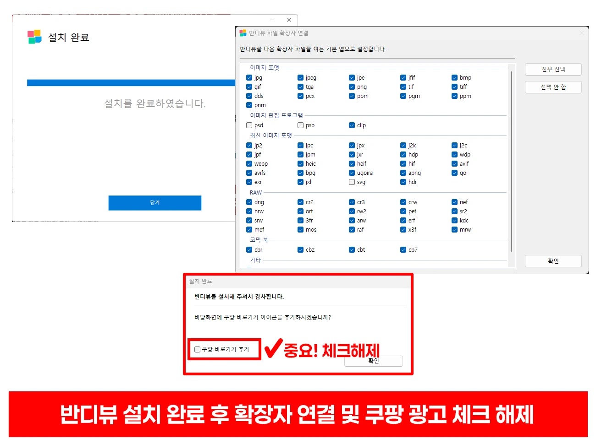Enable the svg extension checkbox
This screenshot has width=596, height=444.
point(352,182)
